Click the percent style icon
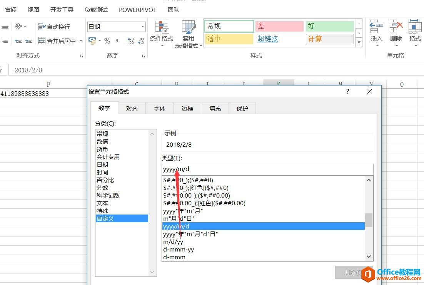The image size is (424, 285). tap(107, 41)
